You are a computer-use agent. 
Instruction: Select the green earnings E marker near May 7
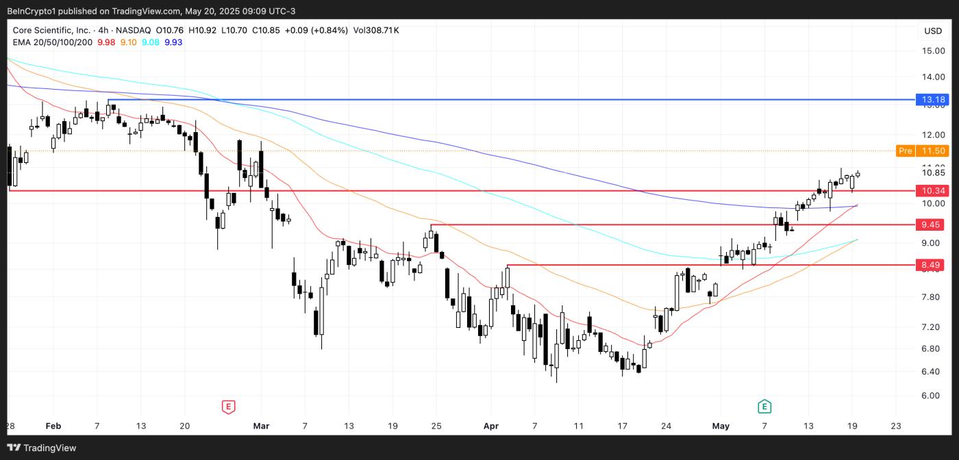point(764,406)
